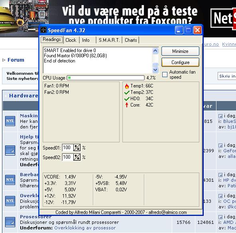The height and width of the screenshot is (233, 236).
Task: Click the Minimize button in SpeedFan panel
Action: (180, 51)
